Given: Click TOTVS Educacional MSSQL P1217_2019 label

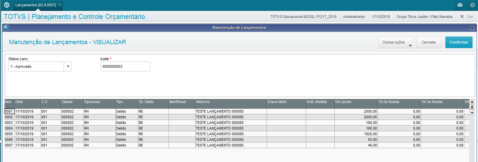Looking at the screenshot, I should click(304, 16).
